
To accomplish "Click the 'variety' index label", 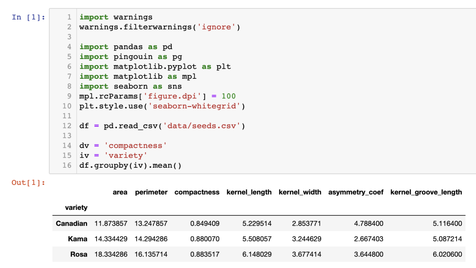I will pyautogui.click(x=76, y=207).
